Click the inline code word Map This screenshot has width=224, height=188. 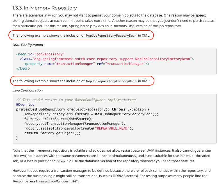point(131,26)
